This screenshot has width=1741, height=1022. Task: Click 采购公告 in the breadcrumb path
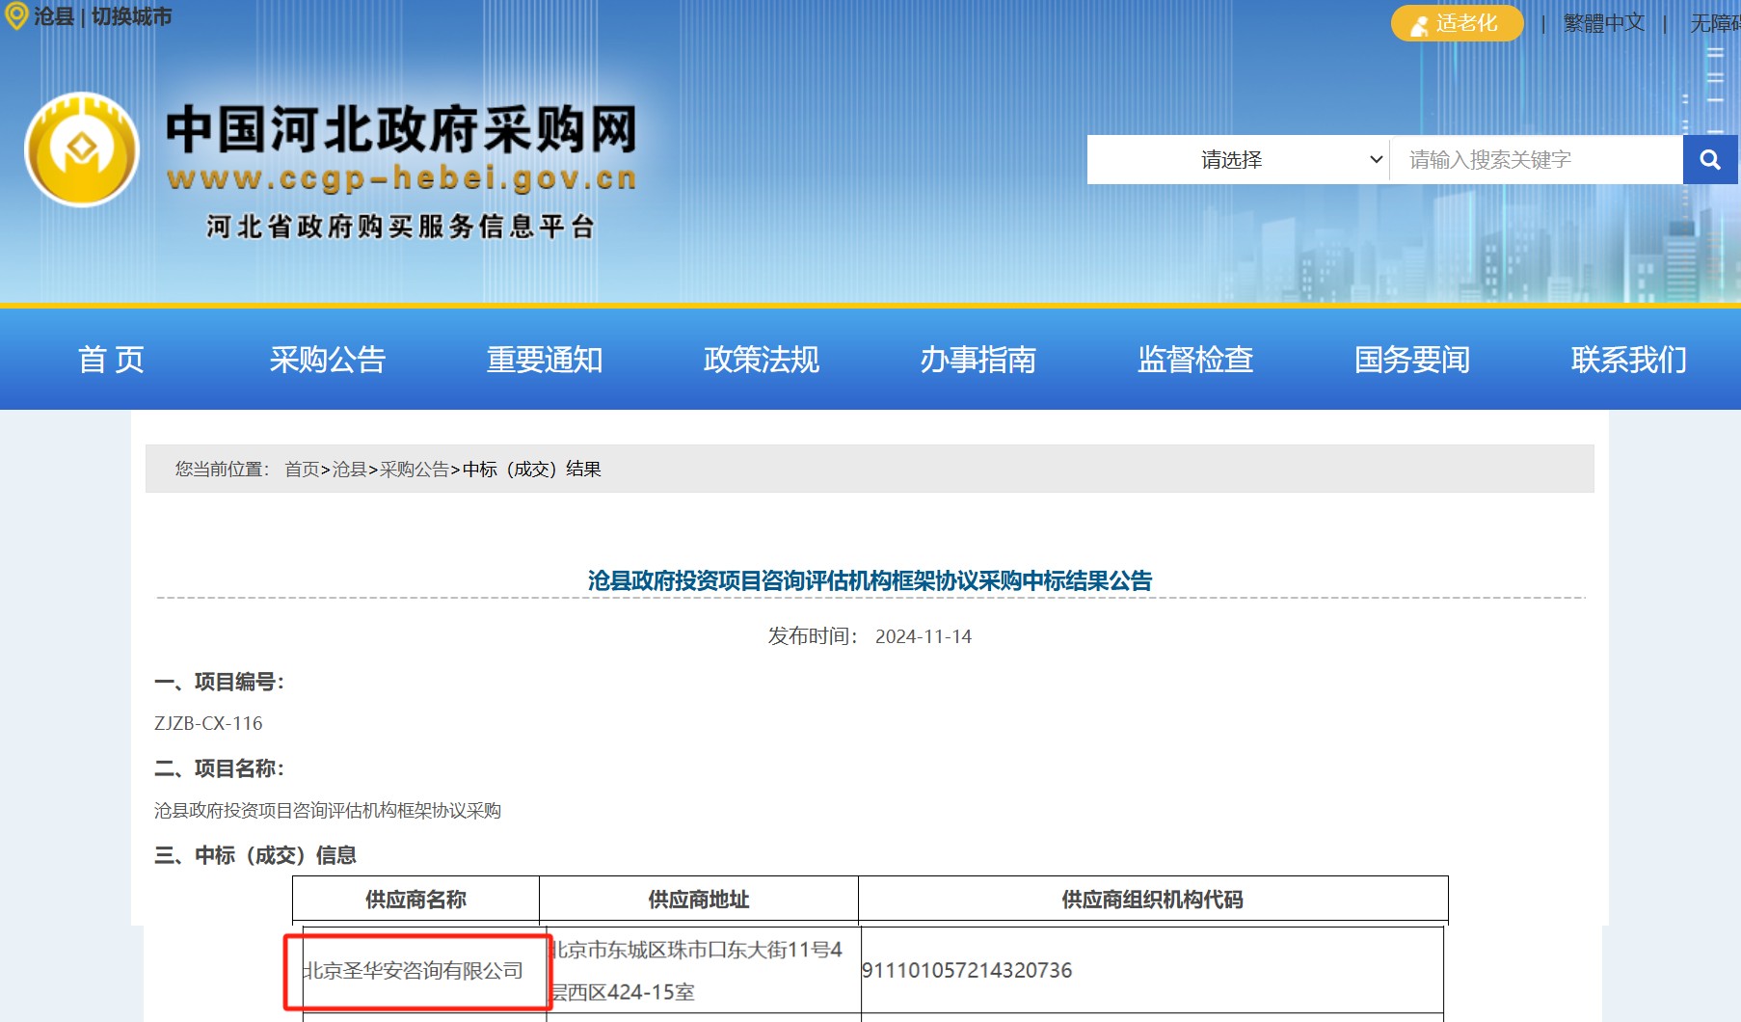[415, 470]
